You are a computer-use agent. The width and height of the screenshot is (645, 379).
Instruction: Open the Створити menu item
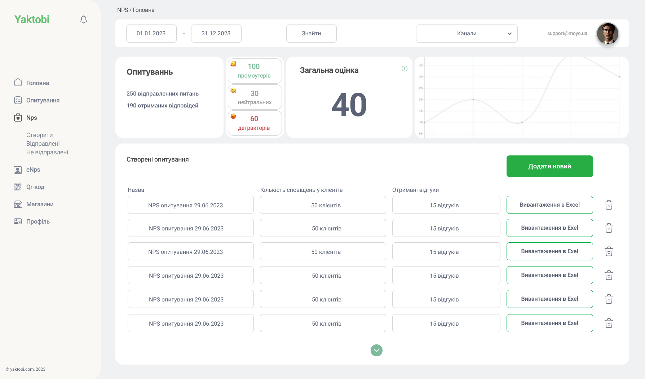coord(39,135)
